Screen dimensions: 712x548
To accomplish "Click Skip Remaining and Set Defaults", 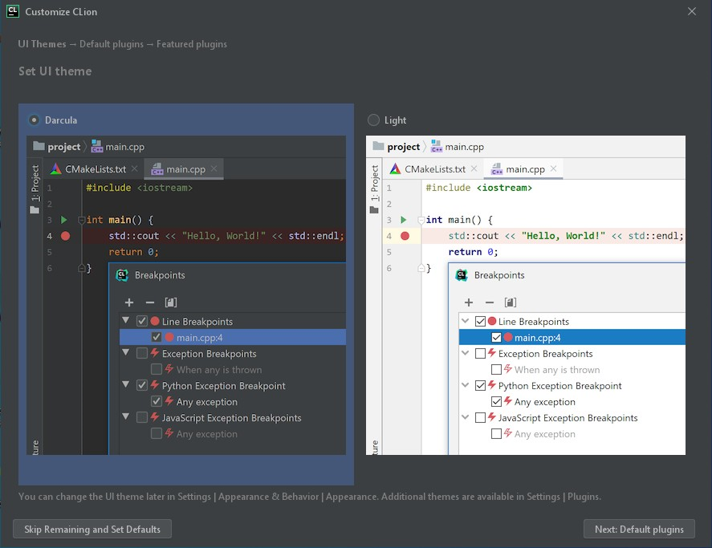I will [x=92, y=529].
